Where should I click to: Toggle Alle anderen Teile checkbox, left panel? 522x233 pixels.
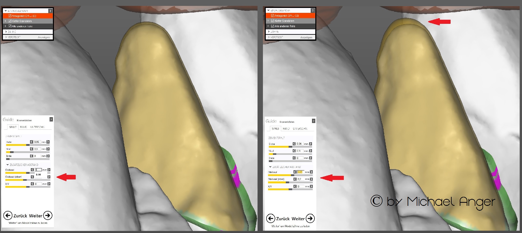10,26
